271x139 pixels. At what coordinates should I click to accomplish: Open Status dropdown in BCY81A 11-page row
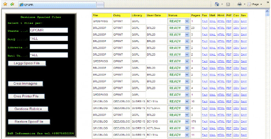[179, 135]
